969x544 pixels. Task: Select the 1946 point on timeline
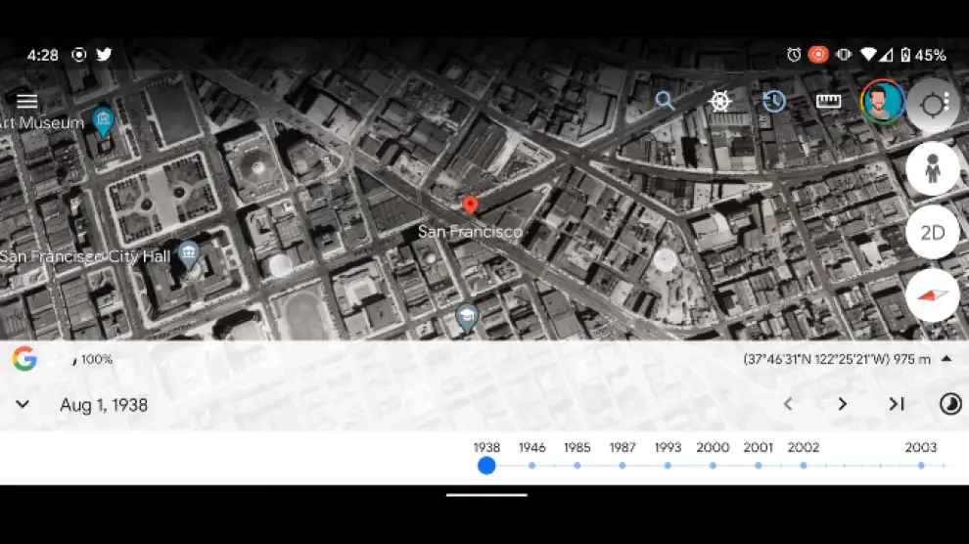click(531, 466)
